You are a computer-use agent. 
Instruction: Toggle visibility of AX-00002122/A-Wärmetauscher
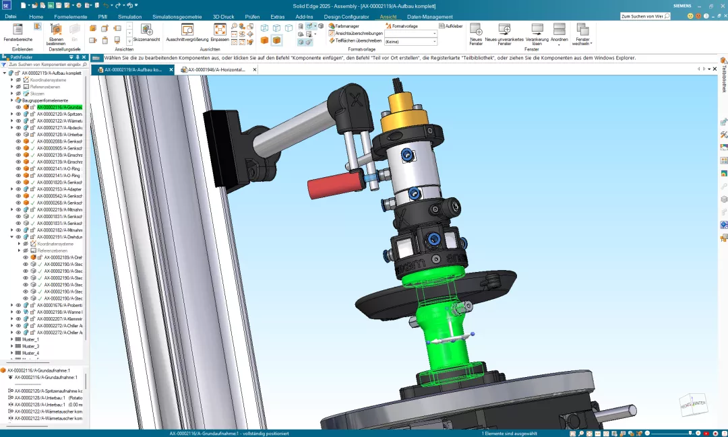tap(19, 121)
